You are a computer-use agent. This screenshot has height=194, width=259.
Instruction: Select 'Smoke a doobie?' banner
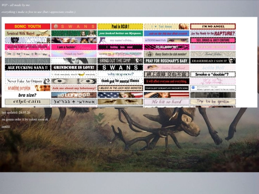pos(213,74)
